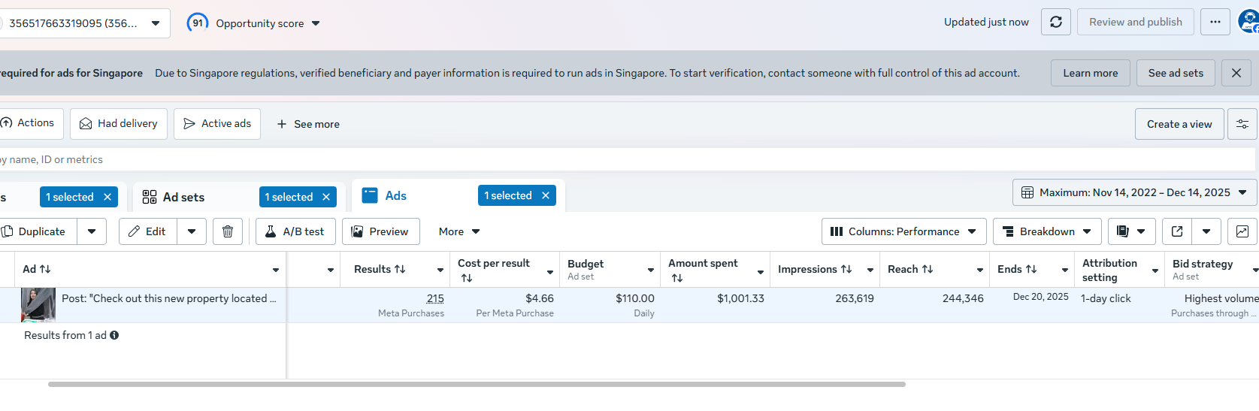1259x411 pixels.
Task: Select the Ads tab
Action: coord(395,195)
